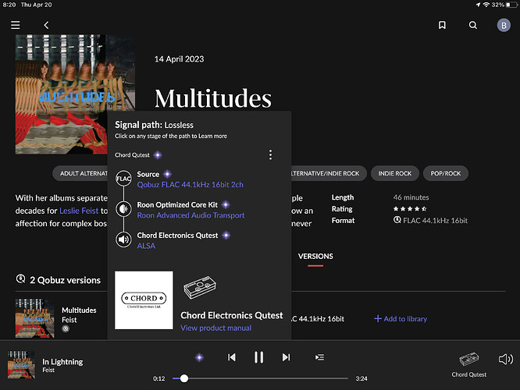This screenshot has width=520, height=390.
Task: Open the hamburger navigation menu
Action: click(16, 25)
